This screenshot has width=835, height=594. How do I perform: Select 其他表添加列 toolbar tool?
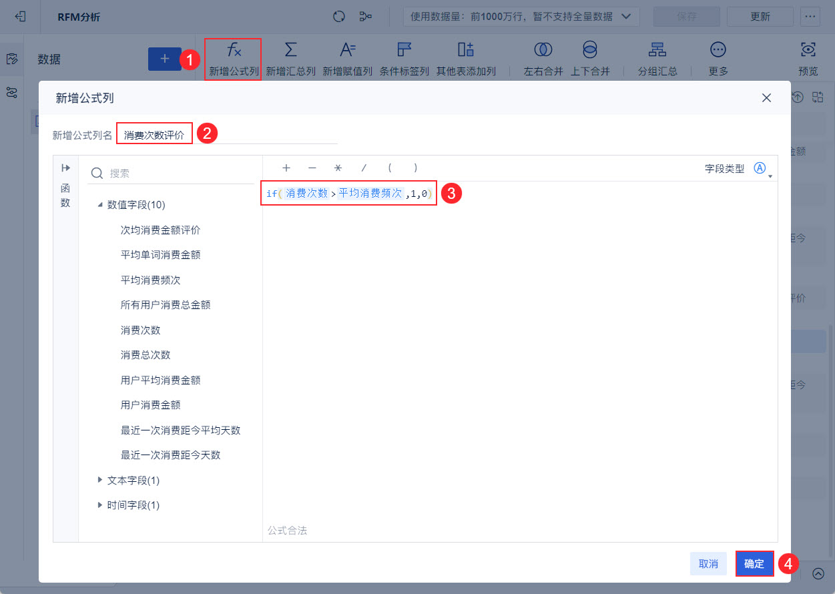pos(466,59)
